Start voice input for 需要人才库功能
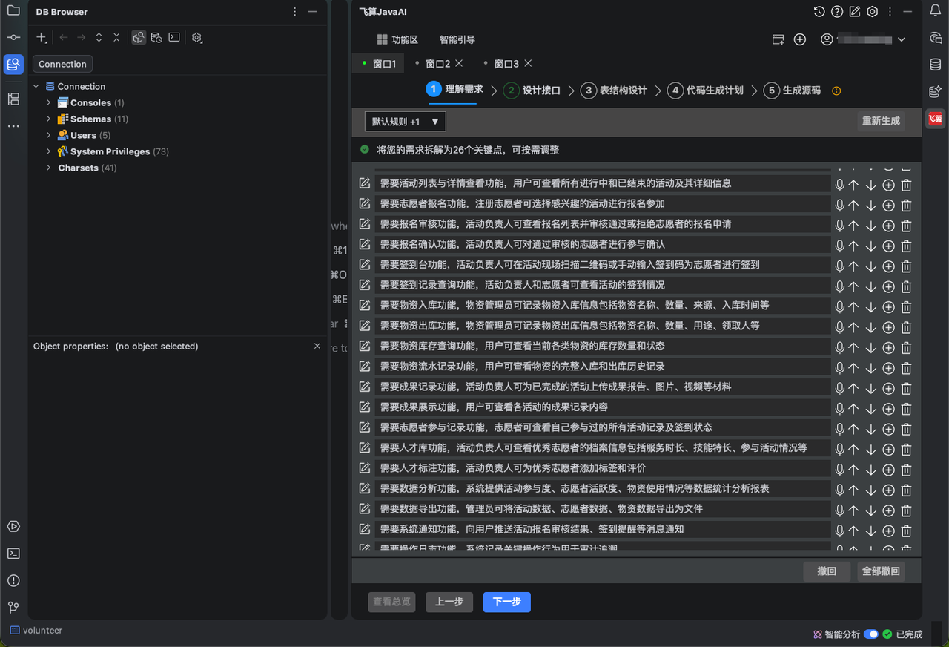This screenshot has height=647, width=949. 840,450
